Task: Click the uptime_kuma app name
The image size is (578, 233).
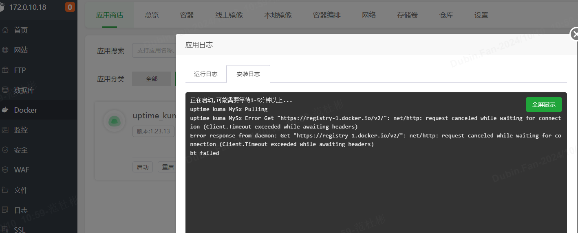Action: point(154,115)
